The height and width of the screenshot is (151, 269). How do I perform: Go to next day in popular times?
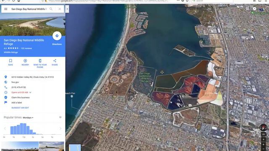[60, 128]
